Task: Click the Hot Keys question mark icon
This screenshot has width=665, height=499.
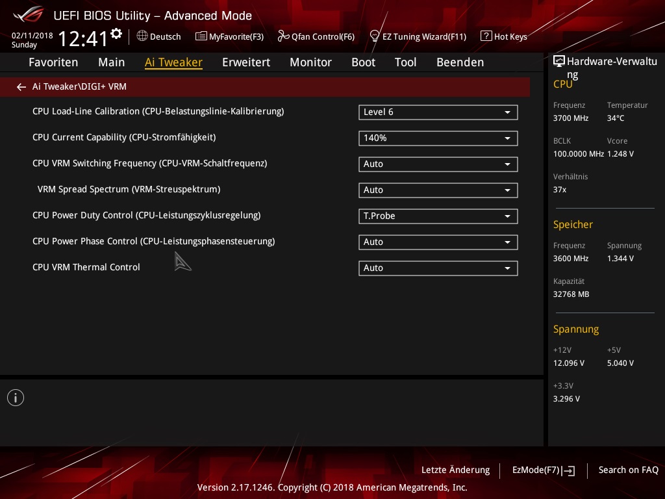Action: 486,36
